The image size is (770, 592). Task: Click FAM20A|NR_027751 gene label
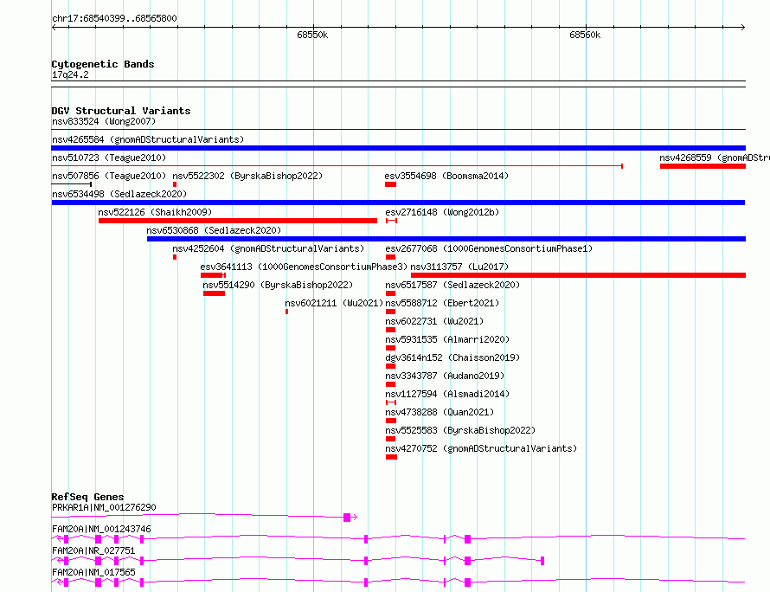(x=93, y=550)
